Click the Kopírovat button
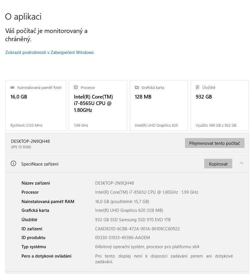Screen dimensions: 251x274 pos(218,164)
